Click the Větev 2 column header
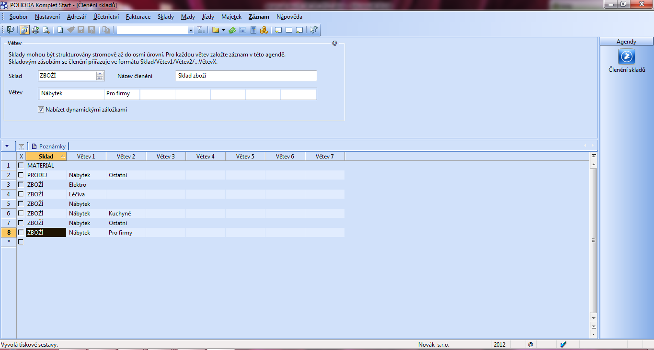Image resolution: width=654 pixels, height=350 pixels. 126,157
